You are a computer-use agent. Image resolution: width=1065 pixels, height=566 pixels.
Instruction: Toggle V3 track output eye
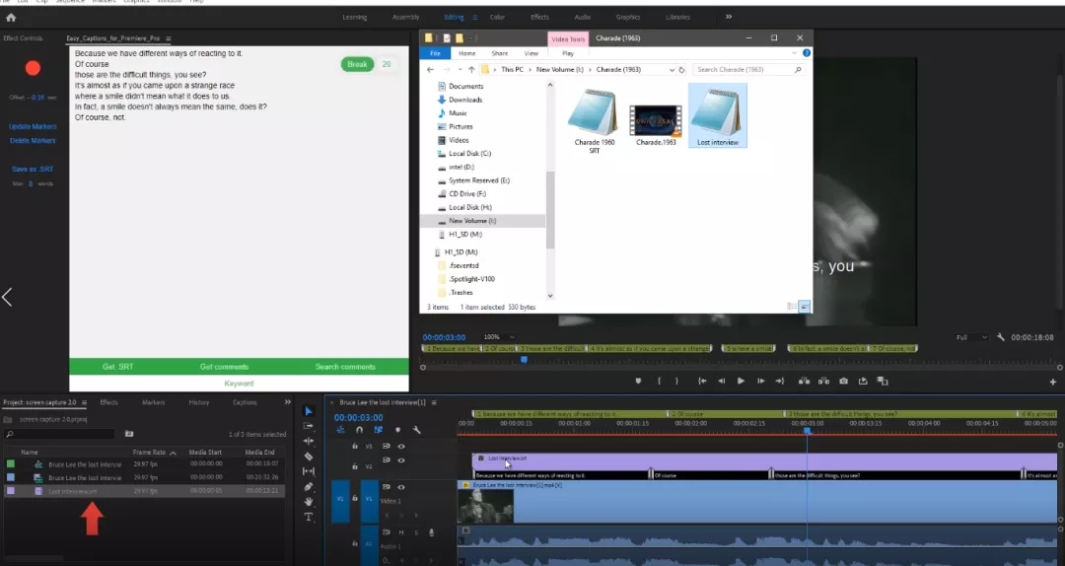pyautogui.click(x=401, y=447)
